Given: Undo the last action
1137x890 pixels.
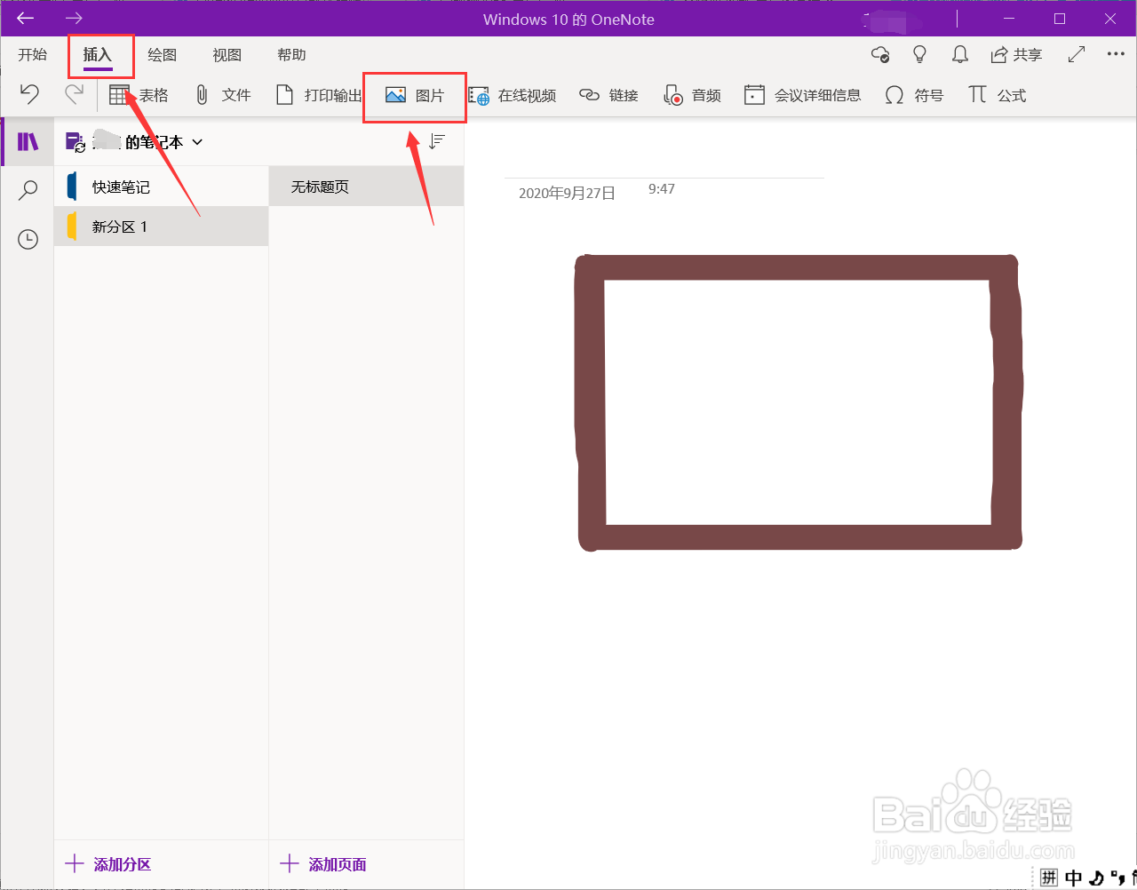Looking at the screenshot, I should pos(29,94).
